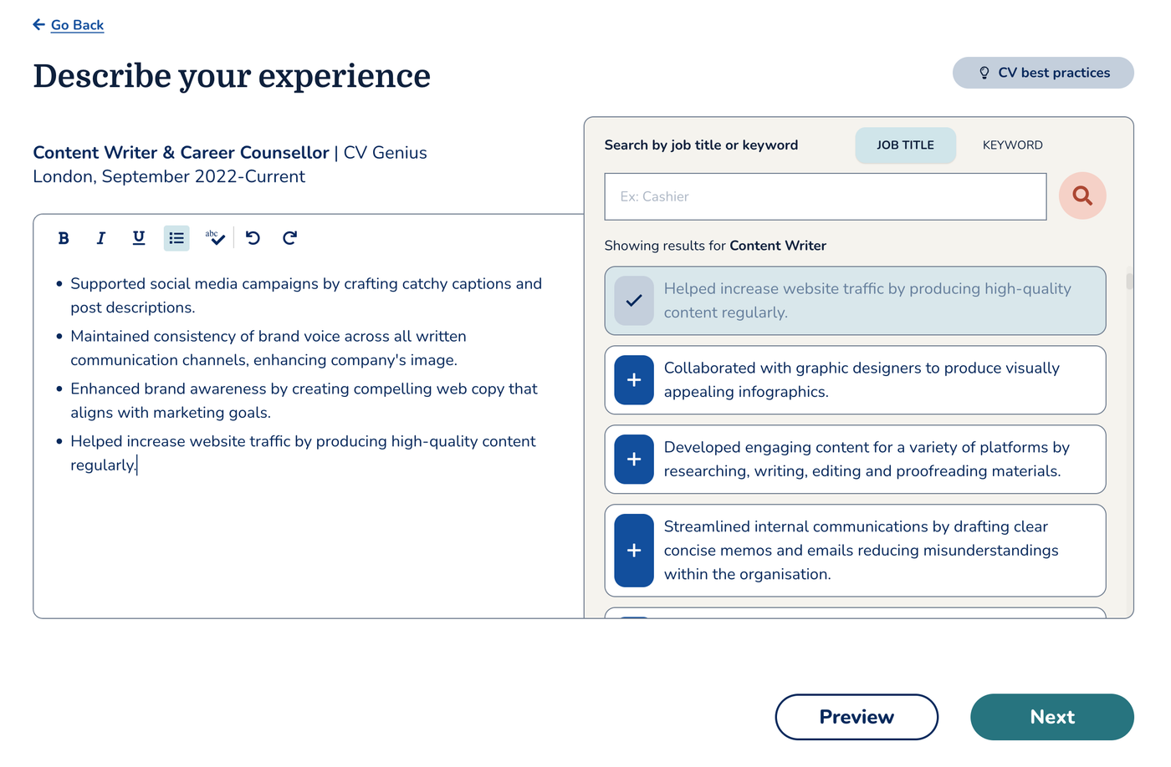1171x767 pixels.
Task: Toggle the bulleted list button
Action: point(176,238)
